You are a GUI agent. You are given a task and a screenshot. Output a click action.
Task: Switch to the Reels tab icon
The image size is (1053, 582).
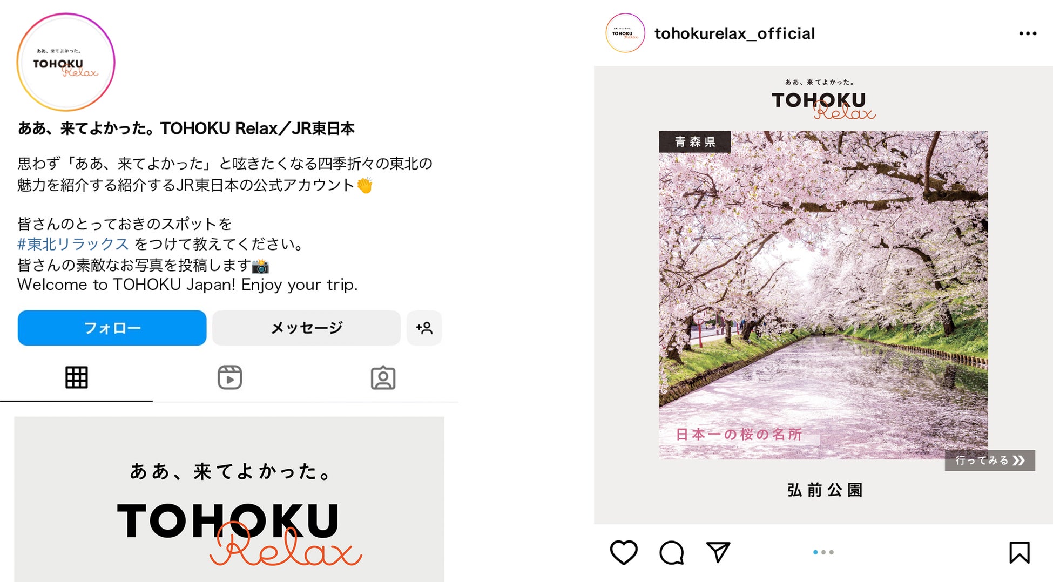(230, 377)
